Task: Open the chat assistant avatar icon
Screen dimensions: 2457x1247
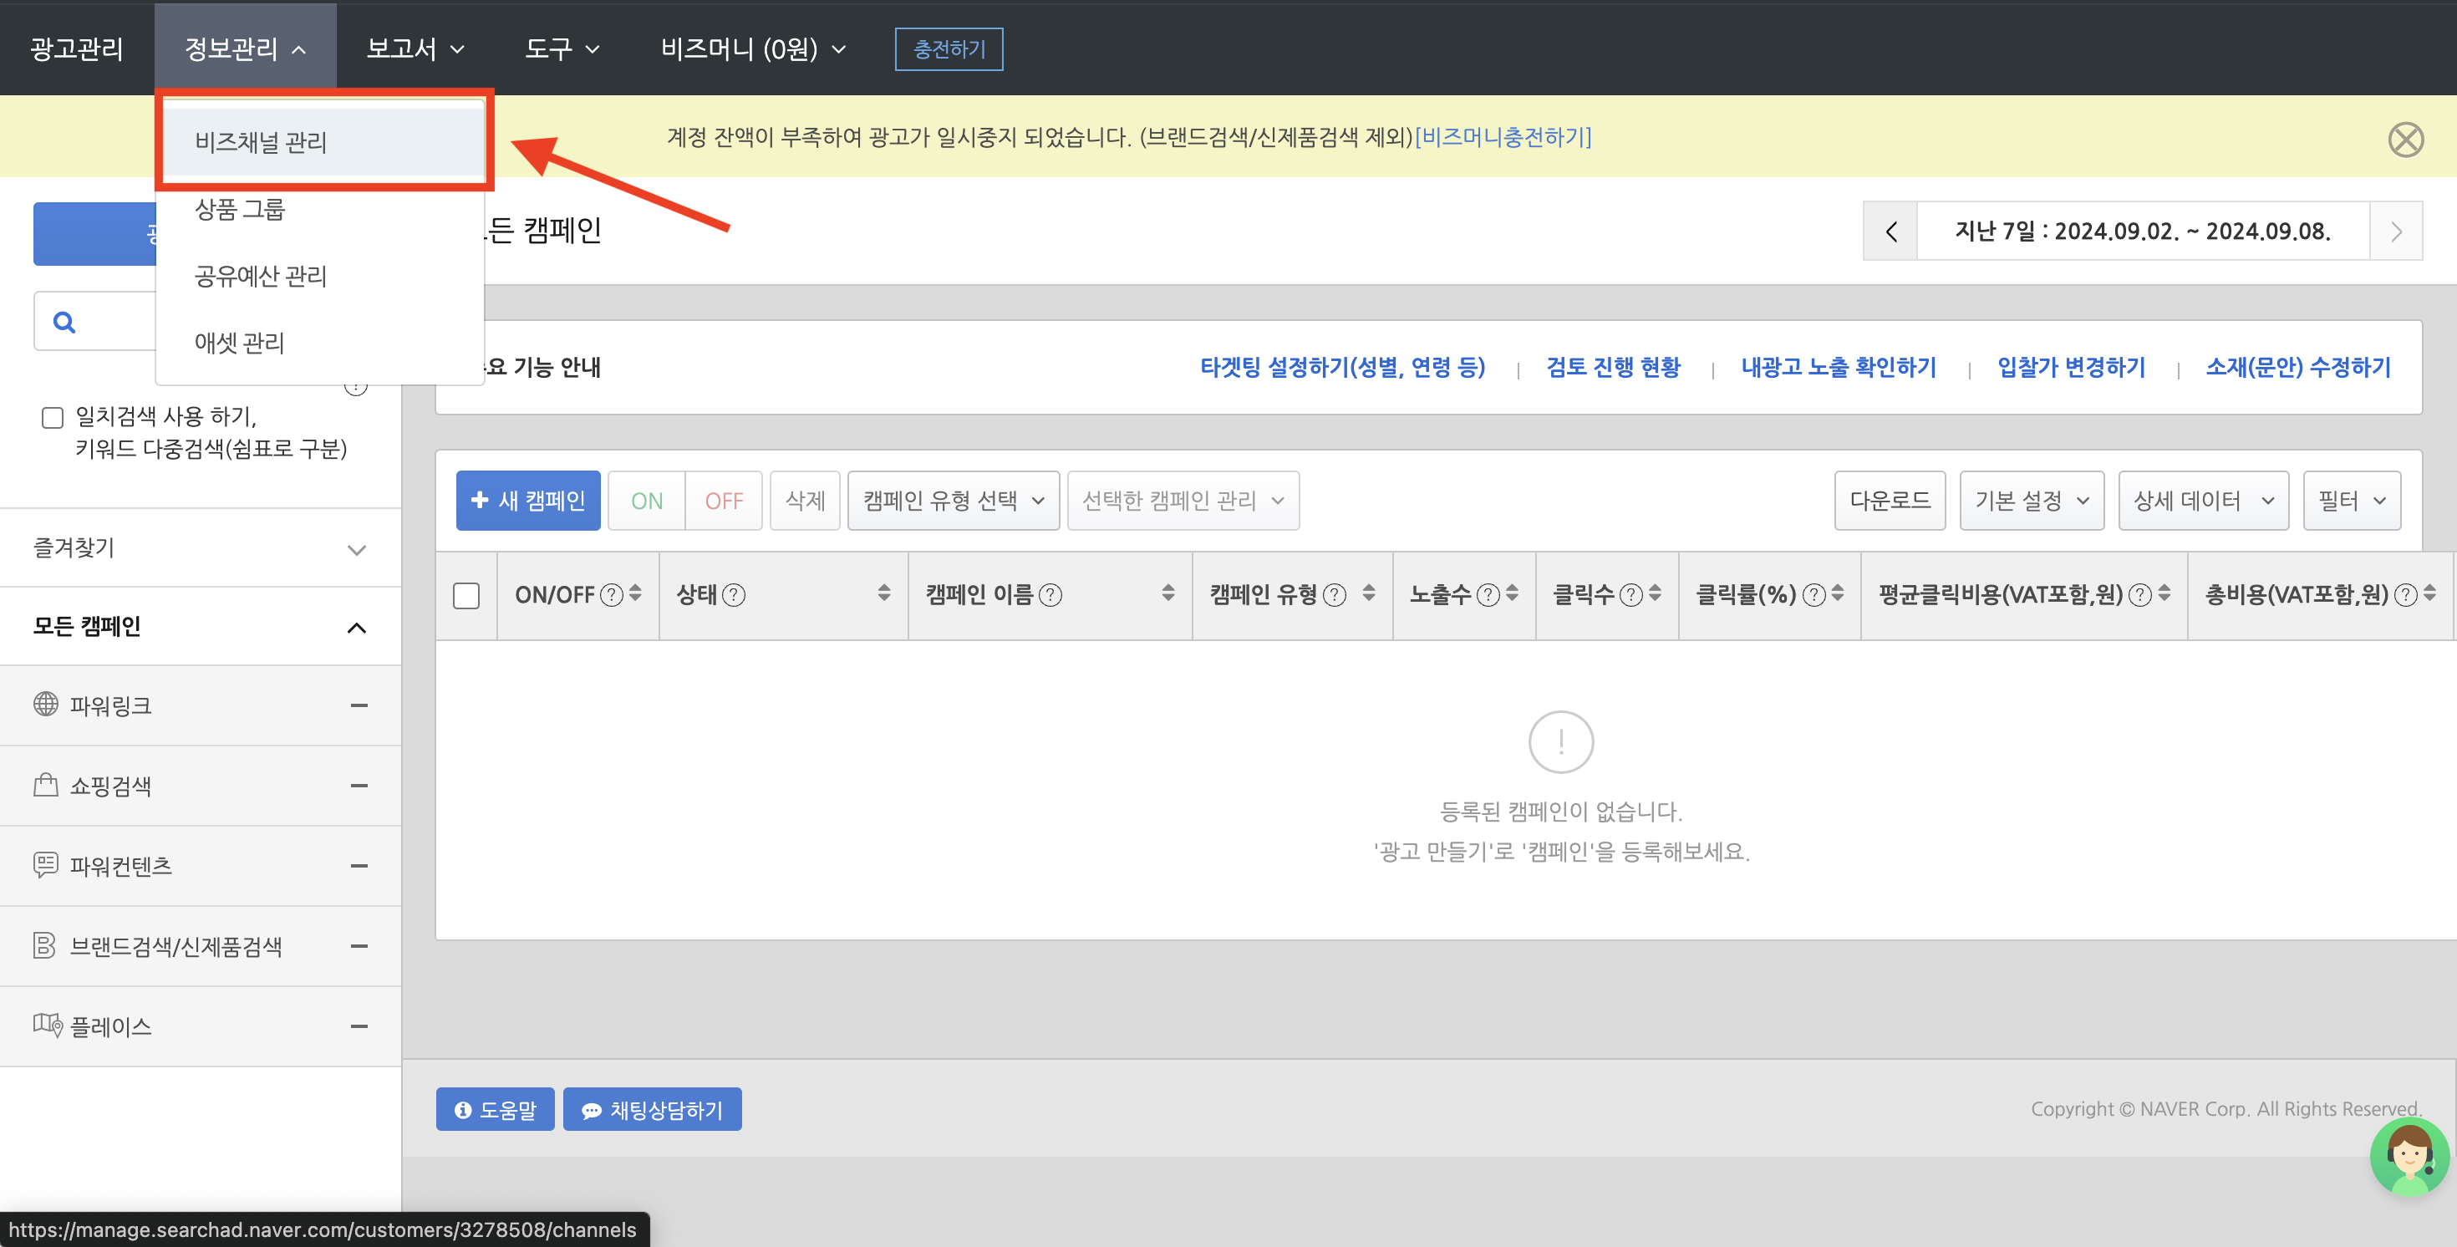Action: click(2409, 1157)
